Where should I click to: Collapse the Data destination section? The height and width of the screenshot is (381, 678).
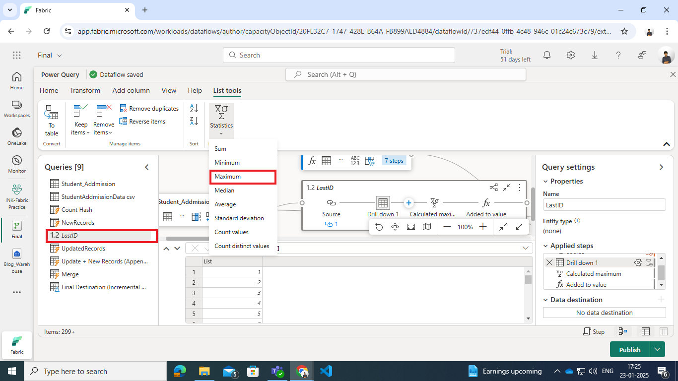tap(545, 300)
